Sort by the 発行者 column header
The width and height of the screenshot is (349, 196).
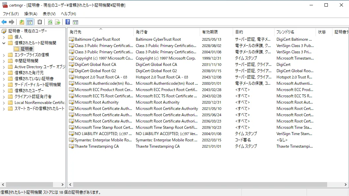click(167, 32)
